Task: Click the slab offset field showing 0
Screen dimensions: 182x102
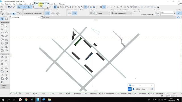Action: pos(166,14)
